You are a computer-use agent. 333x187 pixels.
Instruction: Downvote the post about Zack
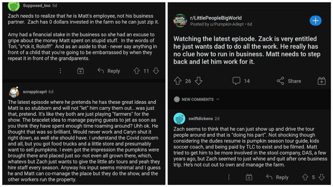point(198,81)
